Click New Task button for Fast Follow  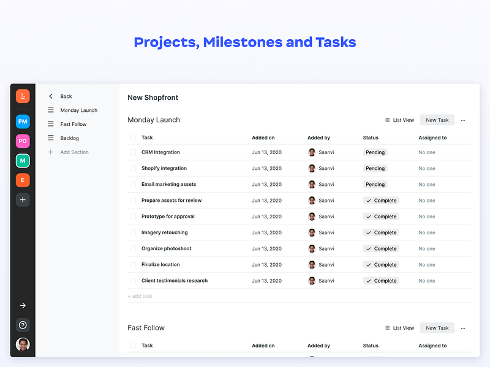[x=437, y=328]
